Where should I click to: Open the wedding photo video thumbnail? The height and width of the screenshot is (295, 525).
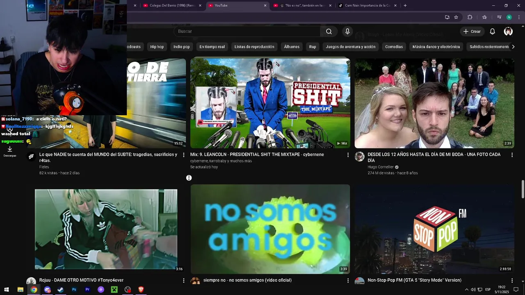click(434, 103)
